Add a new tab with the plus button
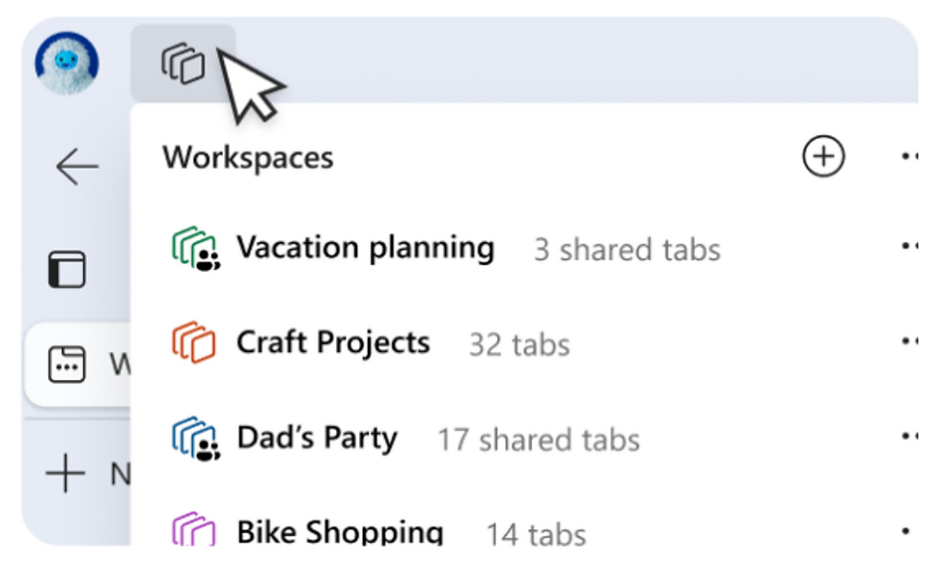The width and height of the screenshot is (946, 566). point(67,474)
